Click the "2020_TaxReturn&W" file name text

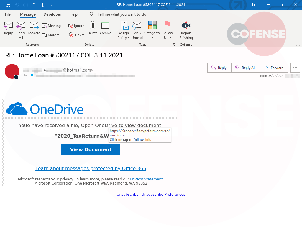pyautogui.click(x=82, y=136)
